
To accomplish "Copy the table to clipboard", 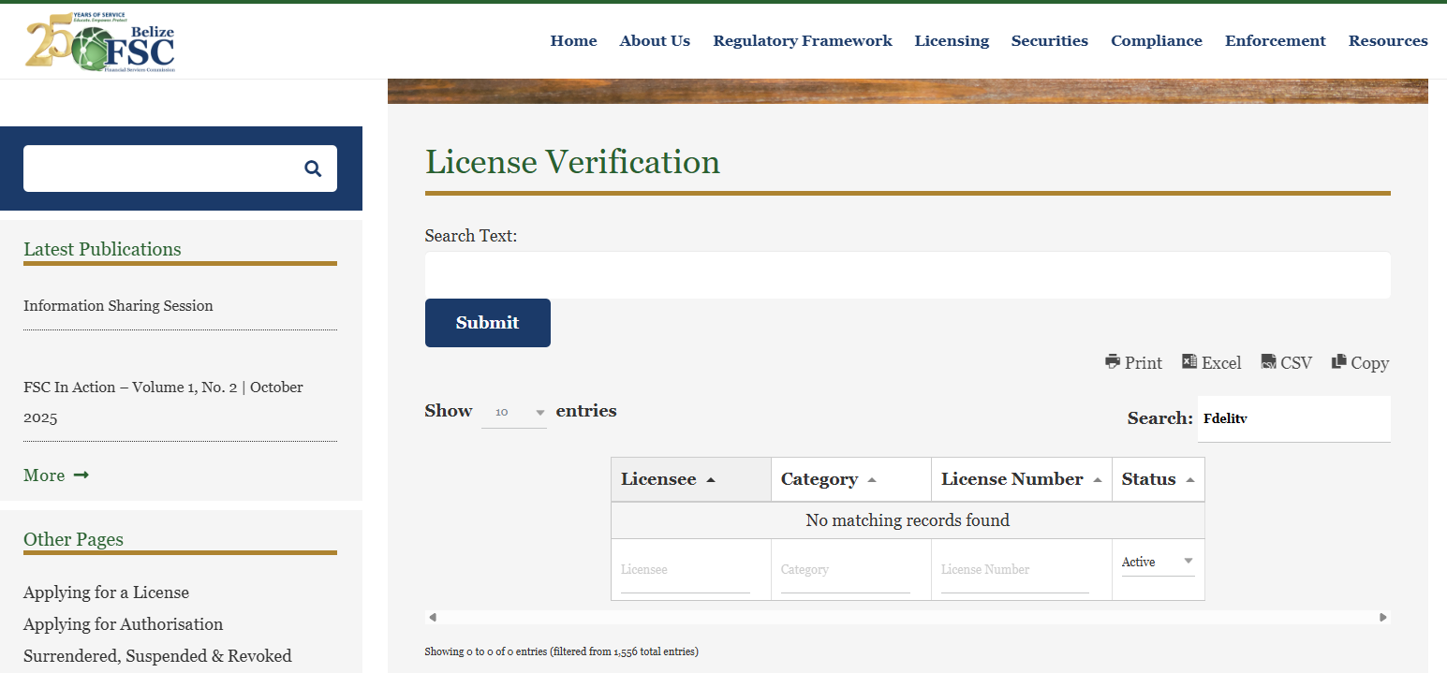I will tap(1360, 362).
